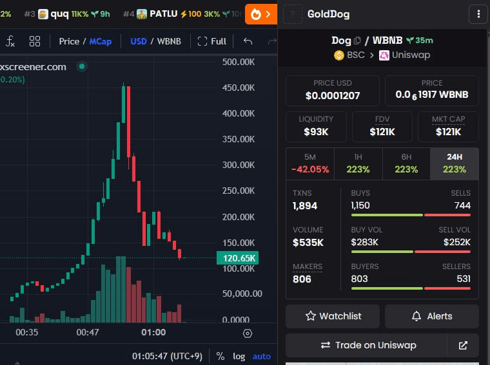Image resolution: width=490 pixels, height=365 pixels.
Task: Select USD chart denomination
Action: 139,41
